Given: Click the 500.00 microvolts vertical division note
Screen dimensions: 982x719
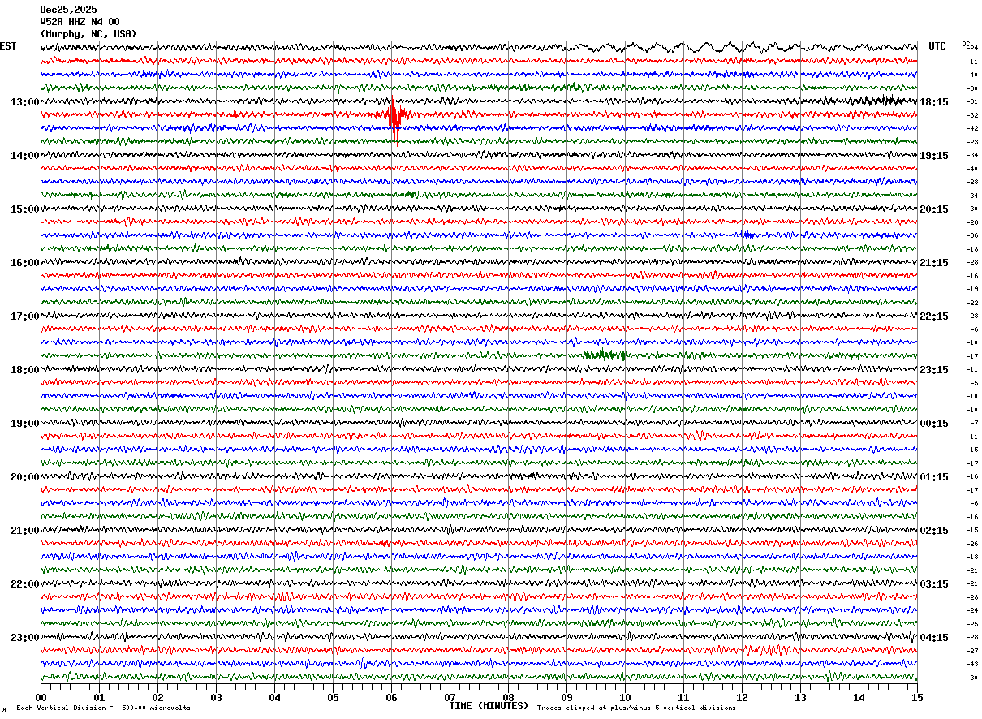Looking at the screenshot, I should [x=104, y=708].
